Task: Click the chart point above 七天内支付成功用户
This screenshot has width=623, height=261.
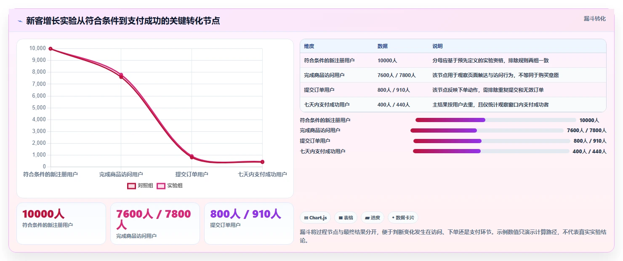Action: point(262,162)
